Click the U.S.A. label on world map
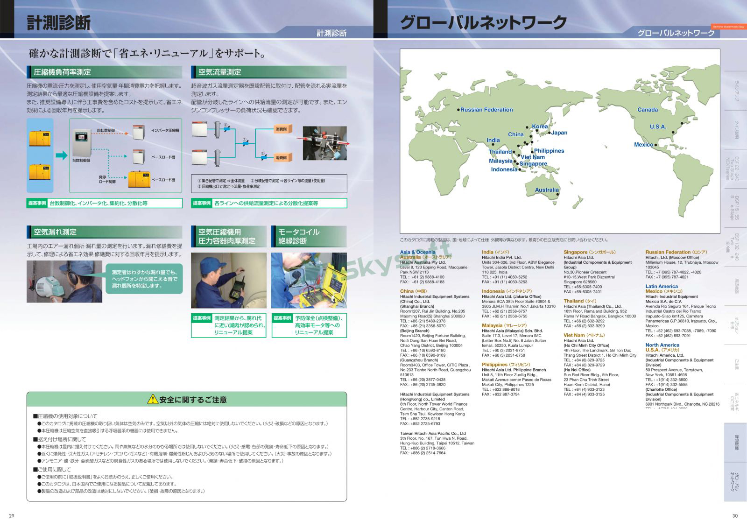 tap(658, 127)
